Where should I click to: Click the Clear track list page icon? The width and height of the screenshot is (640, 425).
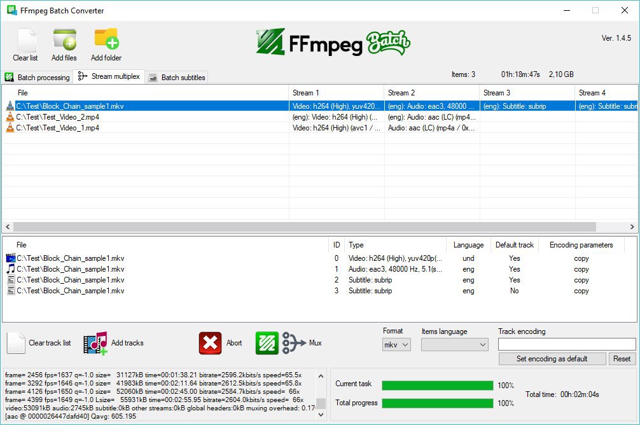click(x=16, y=343)
